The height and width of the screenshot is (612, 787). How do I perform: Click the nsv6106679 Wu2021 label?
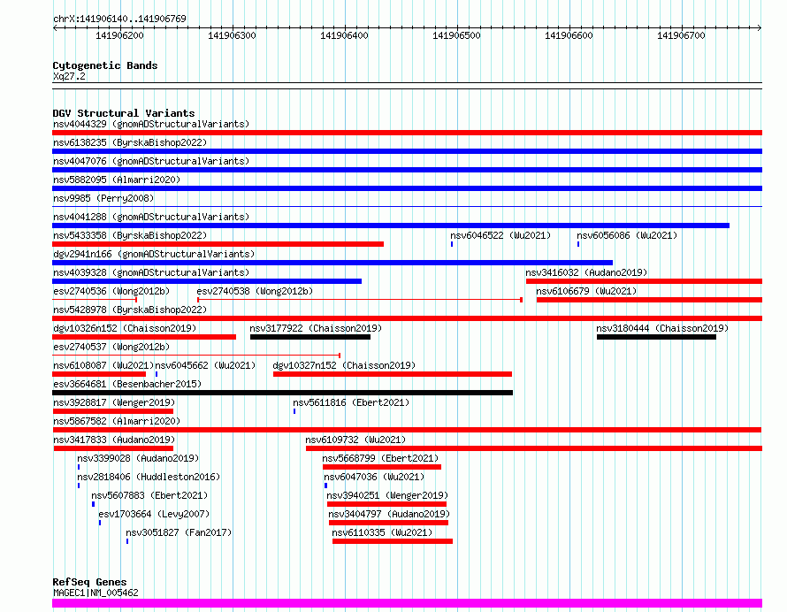pos(586,291)
